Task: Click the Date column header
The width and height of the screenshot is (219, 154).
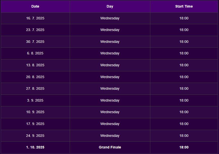Action: [35, 7]
